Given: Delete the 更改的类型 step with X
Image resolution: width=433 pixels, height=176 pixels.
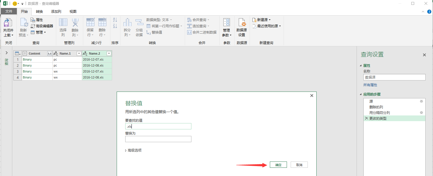Looking at the screenshot, I should [367, 118].
